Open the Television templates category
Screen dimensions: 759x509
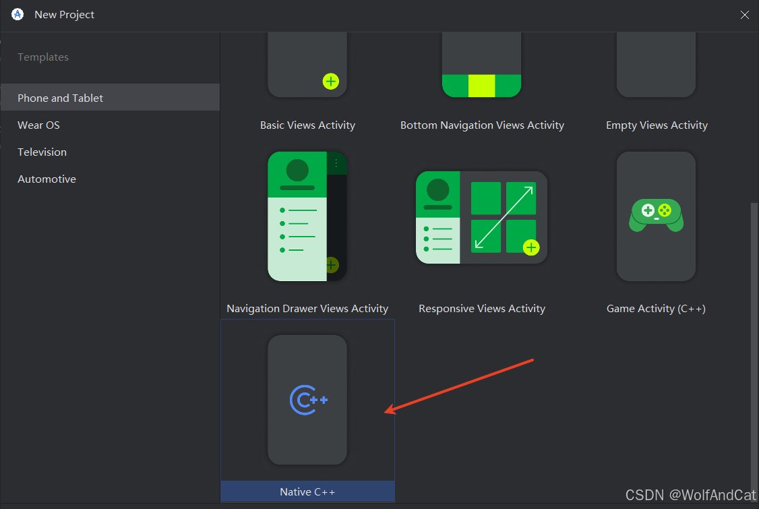pos(42,152)
